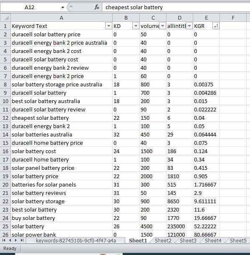Click previous sheet navigation arrow
250x255 pixels.
[10, 240]
